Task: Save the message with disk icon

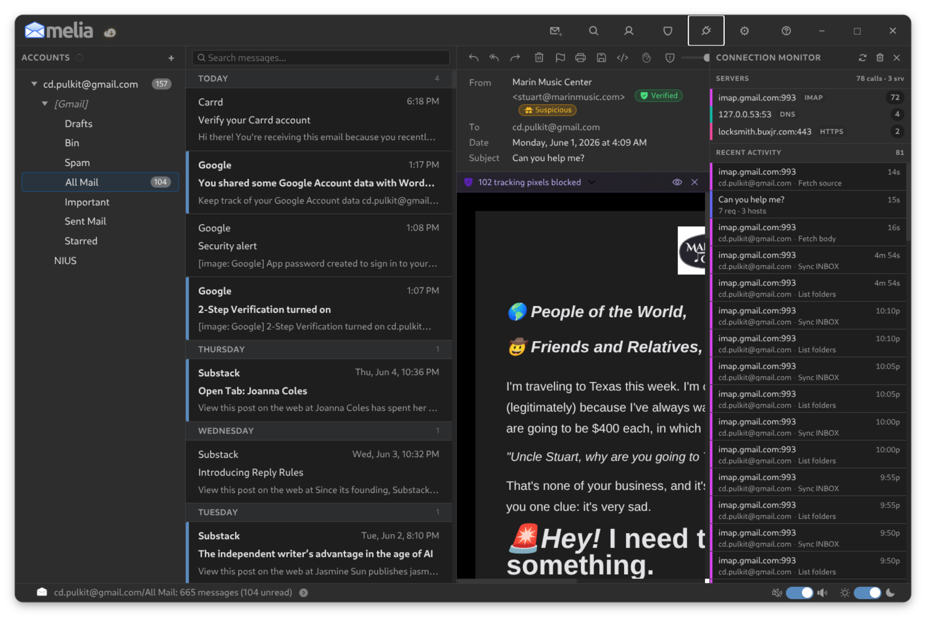Action: tap(601, 58)
